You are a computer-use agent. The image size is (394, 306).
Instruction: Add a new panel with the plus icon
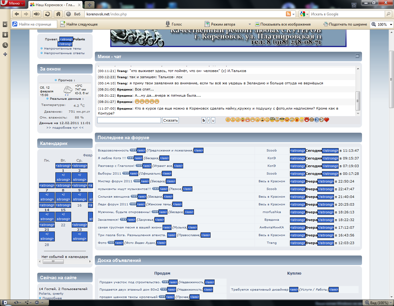(x=5, y=54)
